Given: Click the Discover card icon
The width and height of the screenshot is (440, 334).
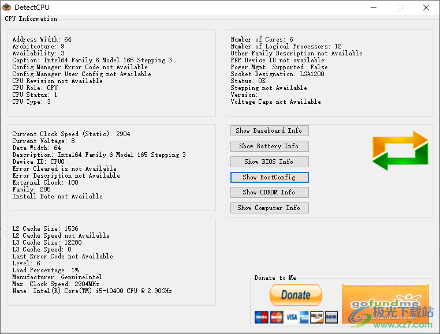Looking at the screenshot, I should 316,317.
